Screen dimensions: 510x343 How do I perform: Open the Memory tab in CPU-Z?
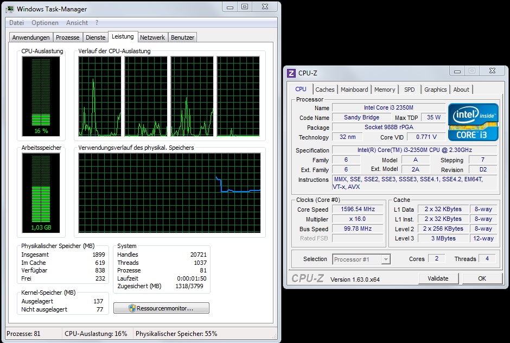385,90
